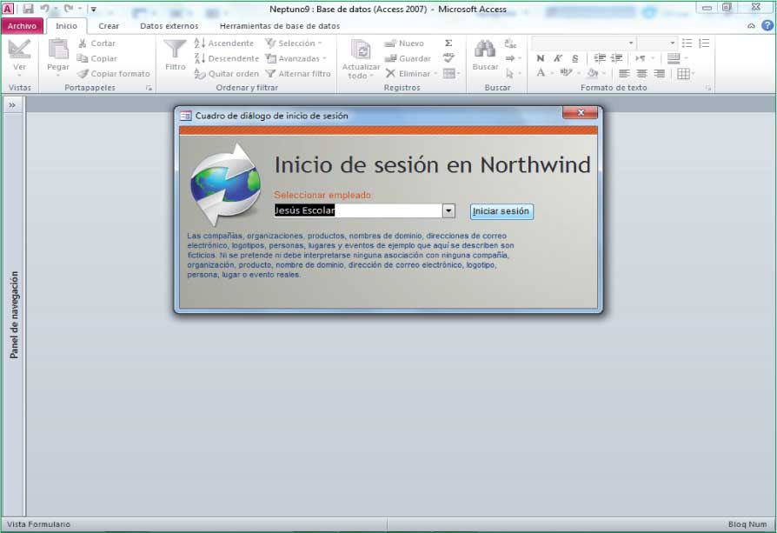The image size is (777, 533).
Task: Click the Pegar clipboard icon
Action: tap(58, 49)
